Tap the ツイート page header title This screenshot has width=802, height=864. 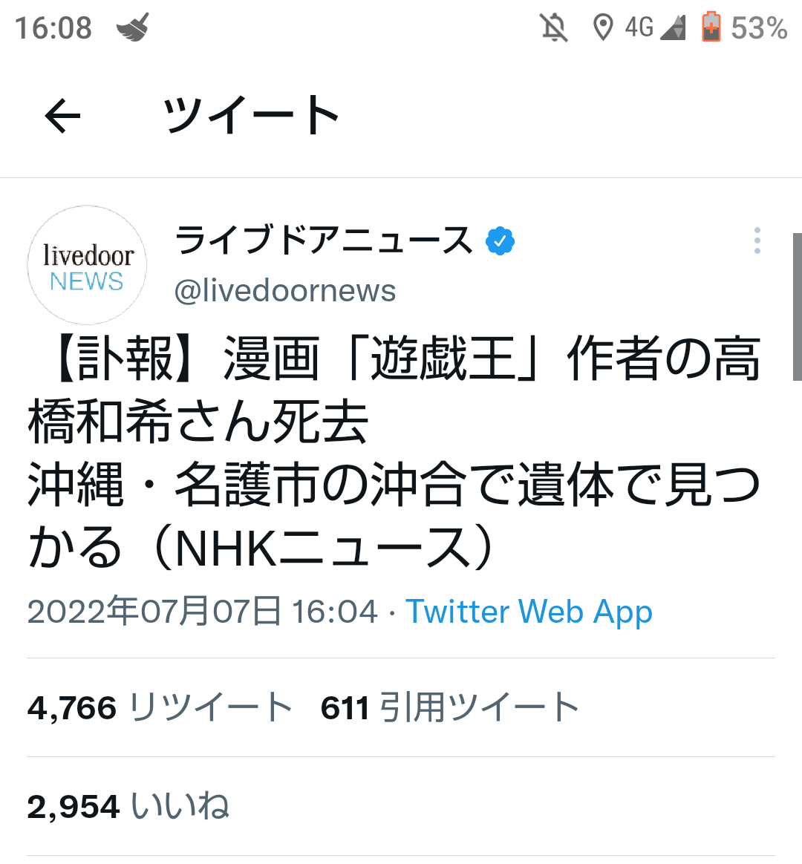tap(251, 116)
